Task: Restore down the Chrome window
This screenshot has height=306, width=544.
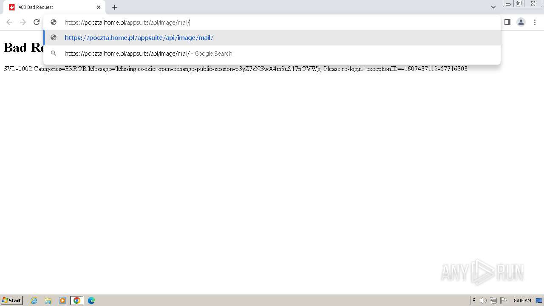Action: 519,4
